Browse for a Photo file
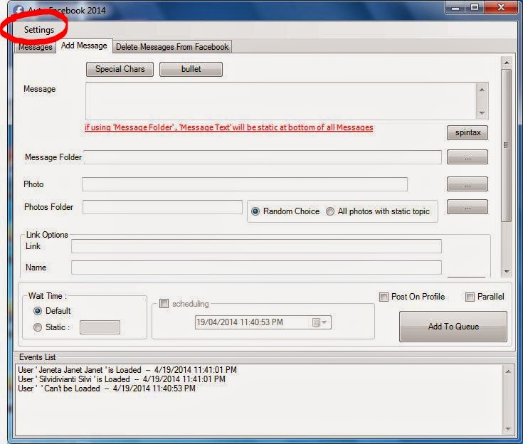 [x=467, y=184]
